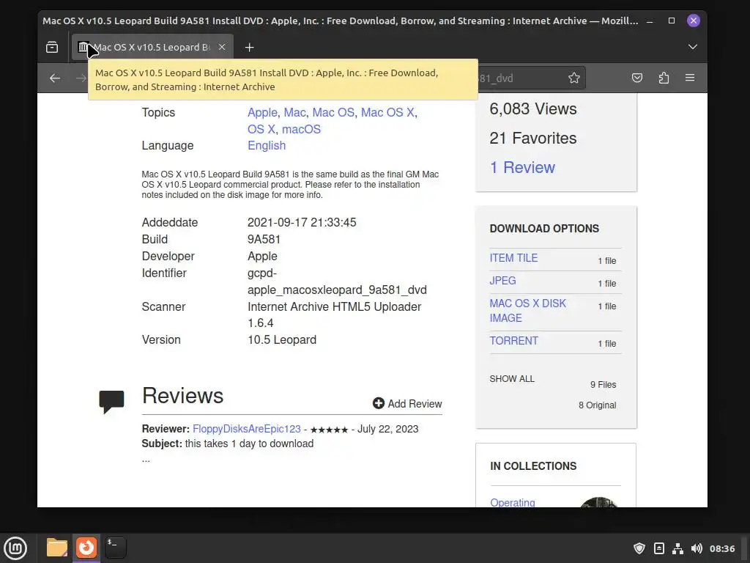The height and width of the screenshot is (563, 750).
Task: Expand the list all tabs chevron
Action: click(692, 47)
